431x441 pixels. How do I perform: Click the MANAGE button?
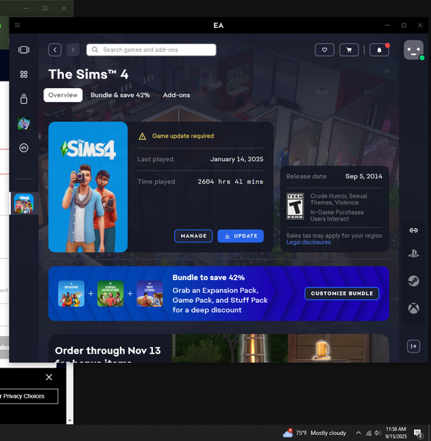tap(193, 236)
